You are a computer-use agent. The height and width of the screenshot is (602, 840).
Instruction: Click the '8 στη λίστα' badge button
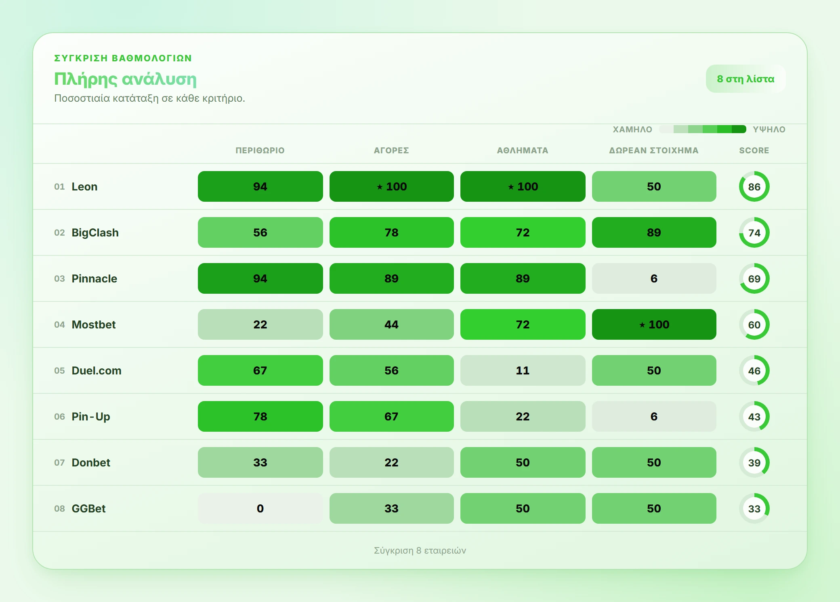click(745, 79)
